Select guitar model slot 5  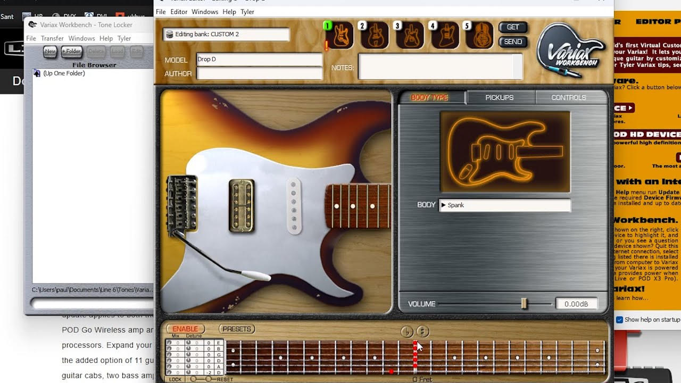480,35
